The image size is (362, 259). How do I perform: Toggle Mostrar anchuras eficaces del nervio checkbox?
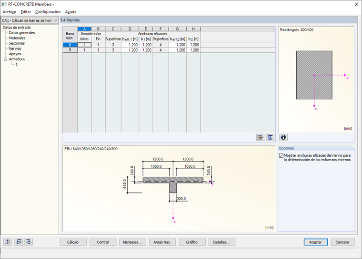pos(281,155)
